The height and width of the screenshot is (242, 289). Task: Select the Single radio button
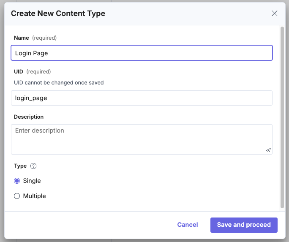coord(17,181)
